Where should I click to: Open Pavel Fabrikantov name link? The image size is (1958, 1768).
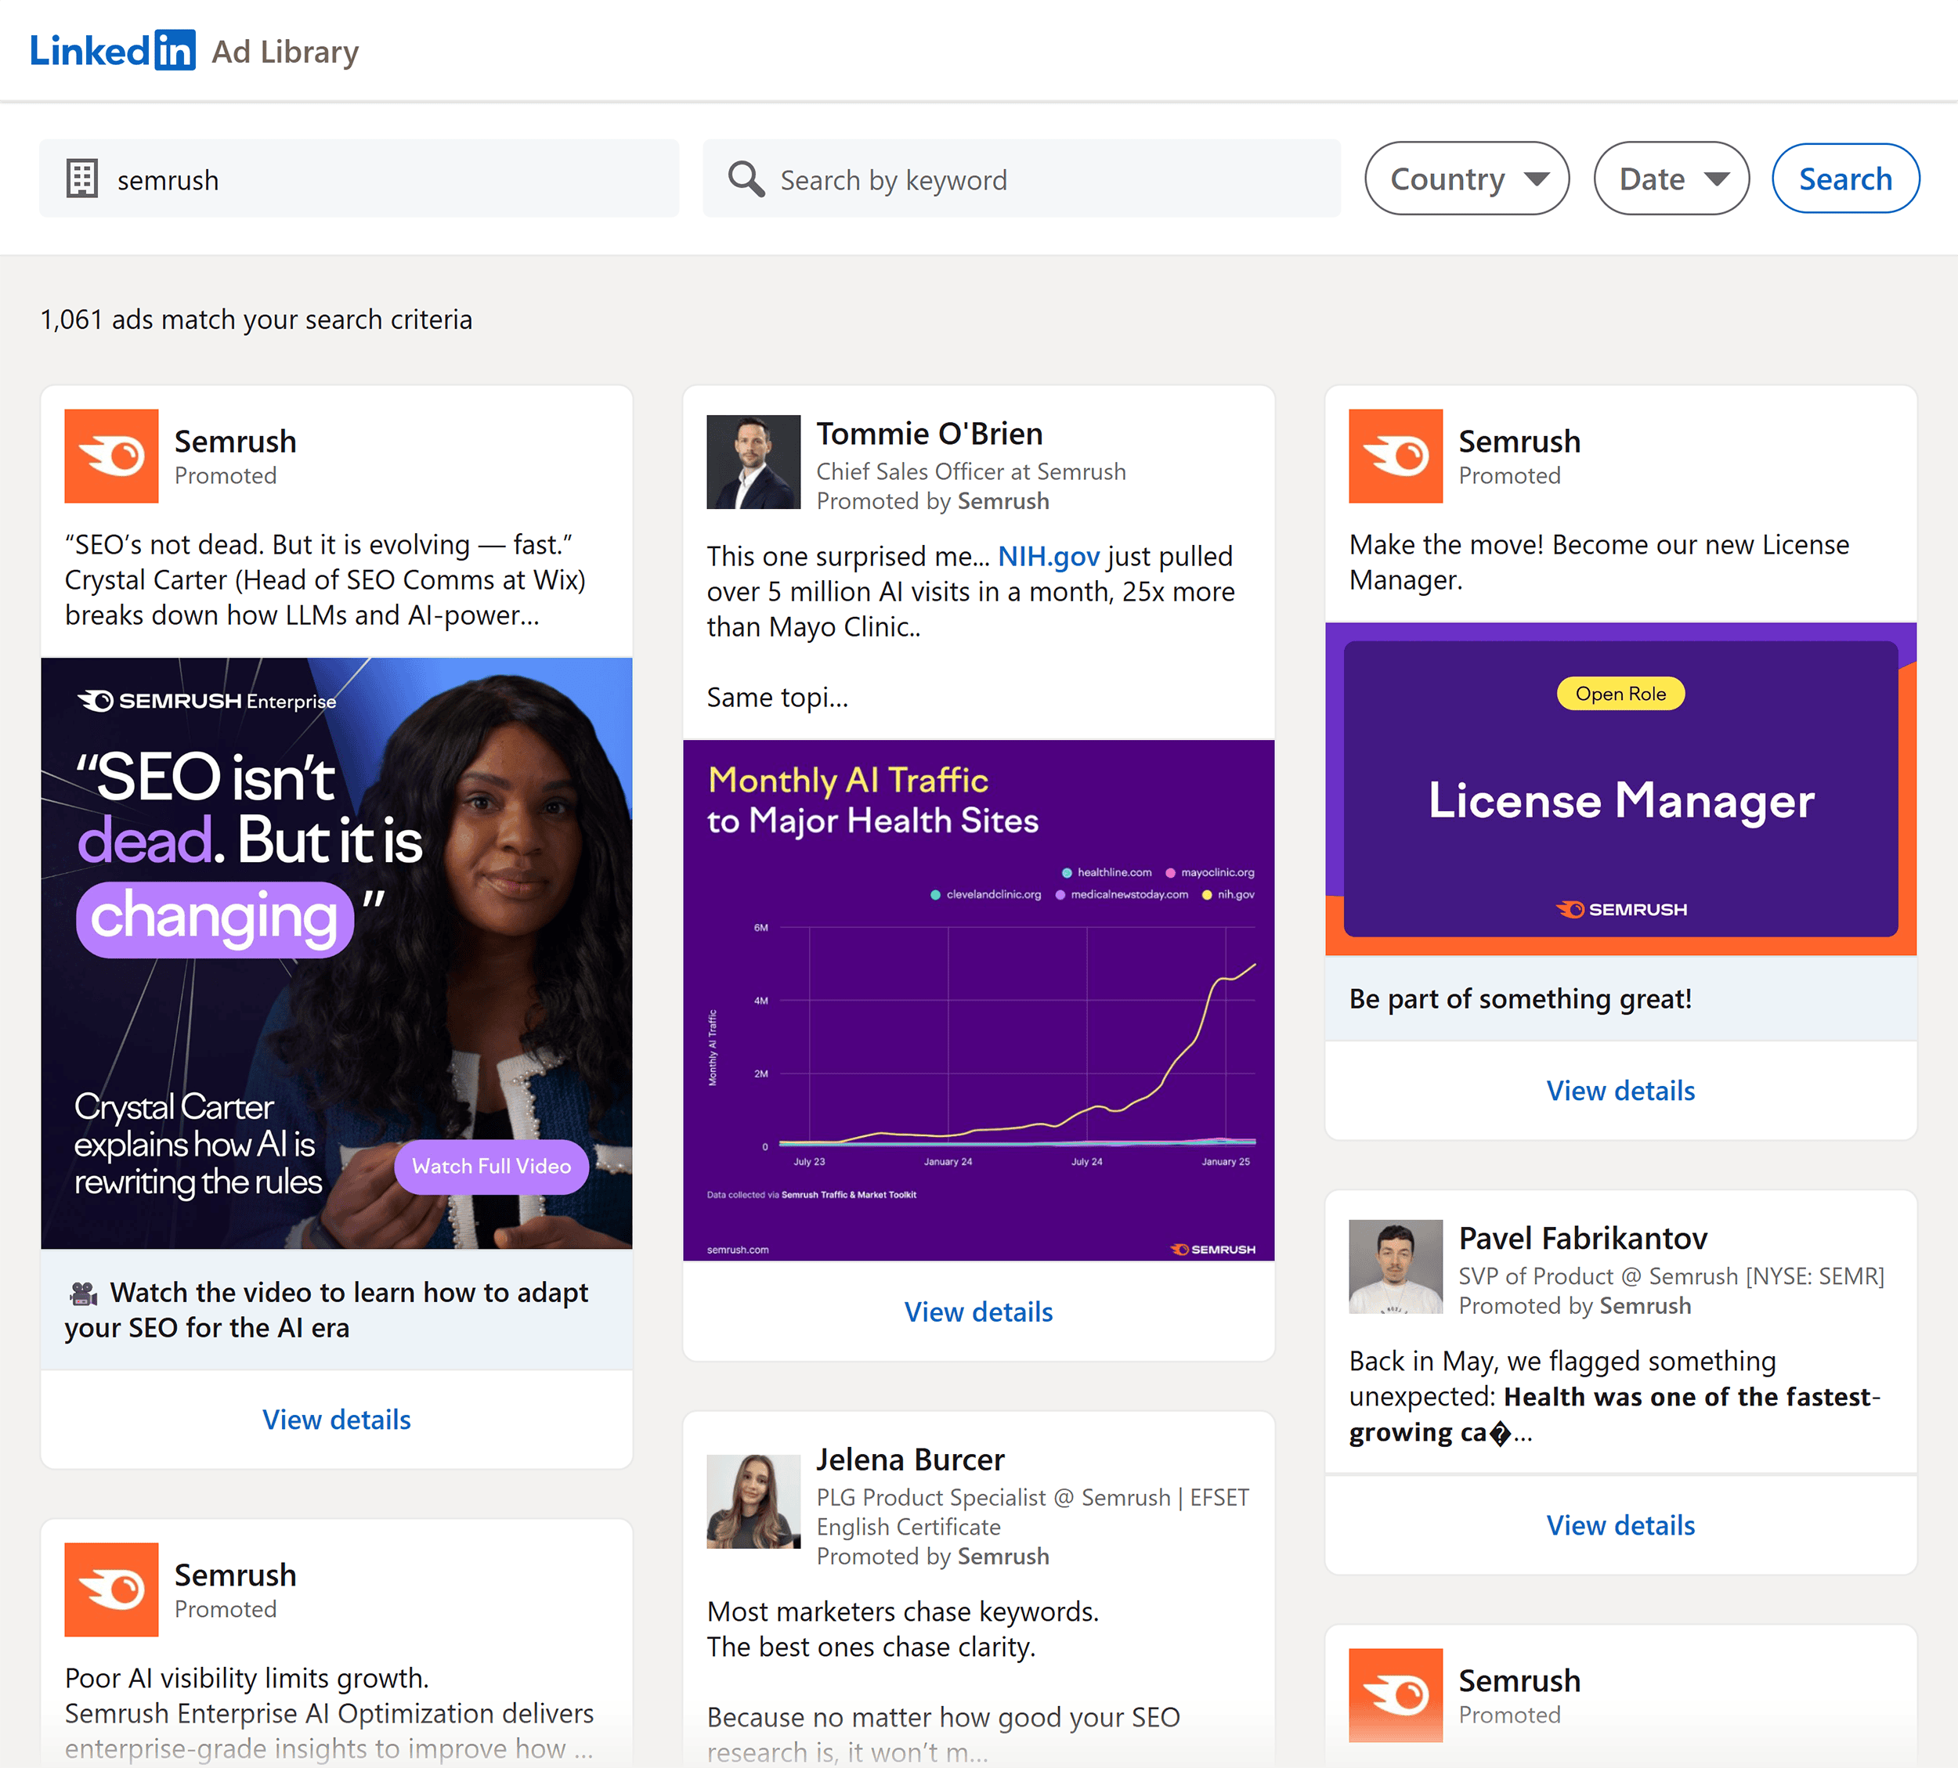coord(1583,1238)
